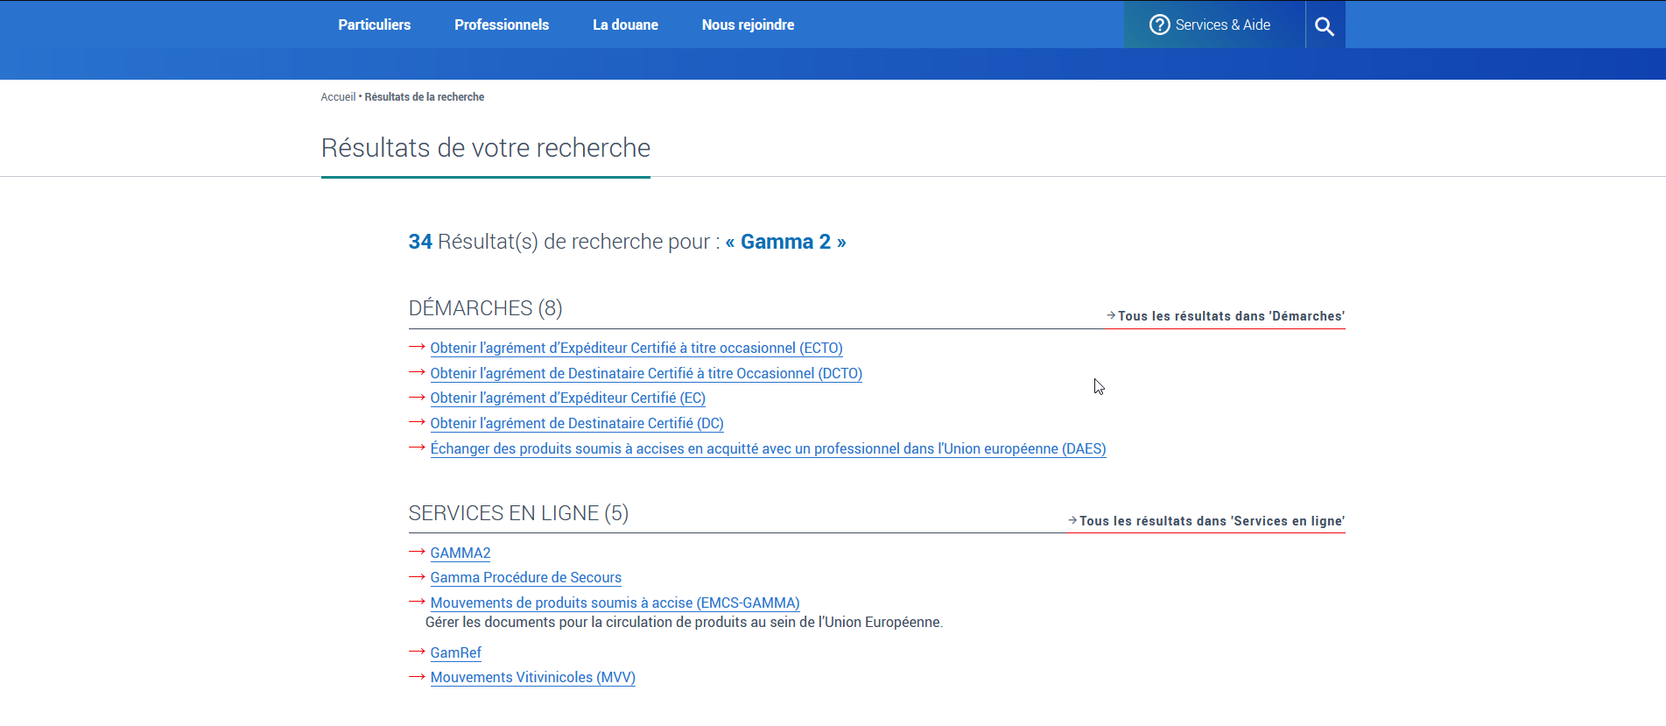Image resolution: width=1666 pixels, height=726 pixels.
Task: Open the GamRef service link
Action: tap(455, 653)
